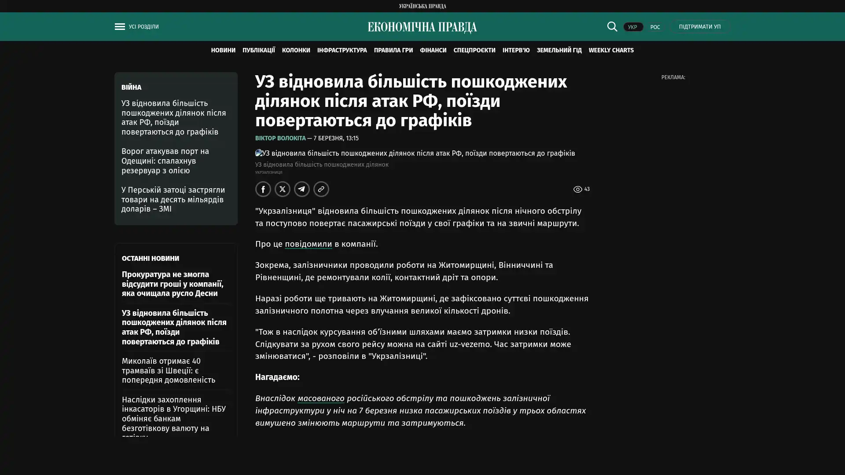The height and width of the screenshot is (475, 845).
Task: Click the search magnifier icon
Action: click(612, 26)
